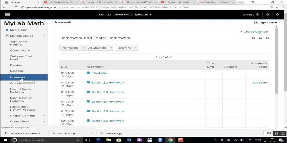This screenshot has height=143, width=287.
Task: Click the see score link
Action: (260, 83)
